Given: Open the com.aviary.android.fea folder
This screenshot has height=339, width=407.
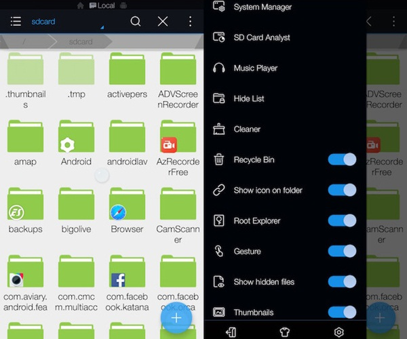Looking at the screenshot, I should coord(26,283).
